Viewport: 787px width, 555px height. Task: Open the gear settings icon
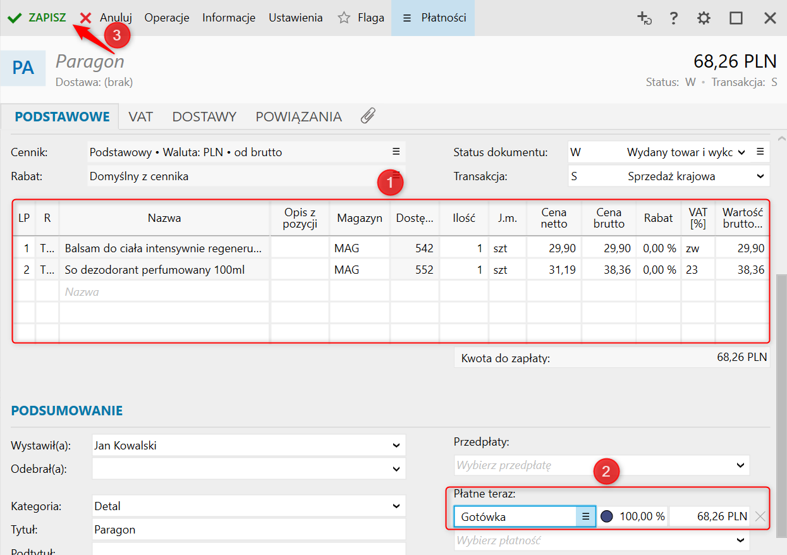(704, 18)
